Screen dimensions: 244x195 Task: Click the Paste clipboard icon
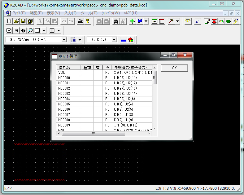click(x=54, y=21)
